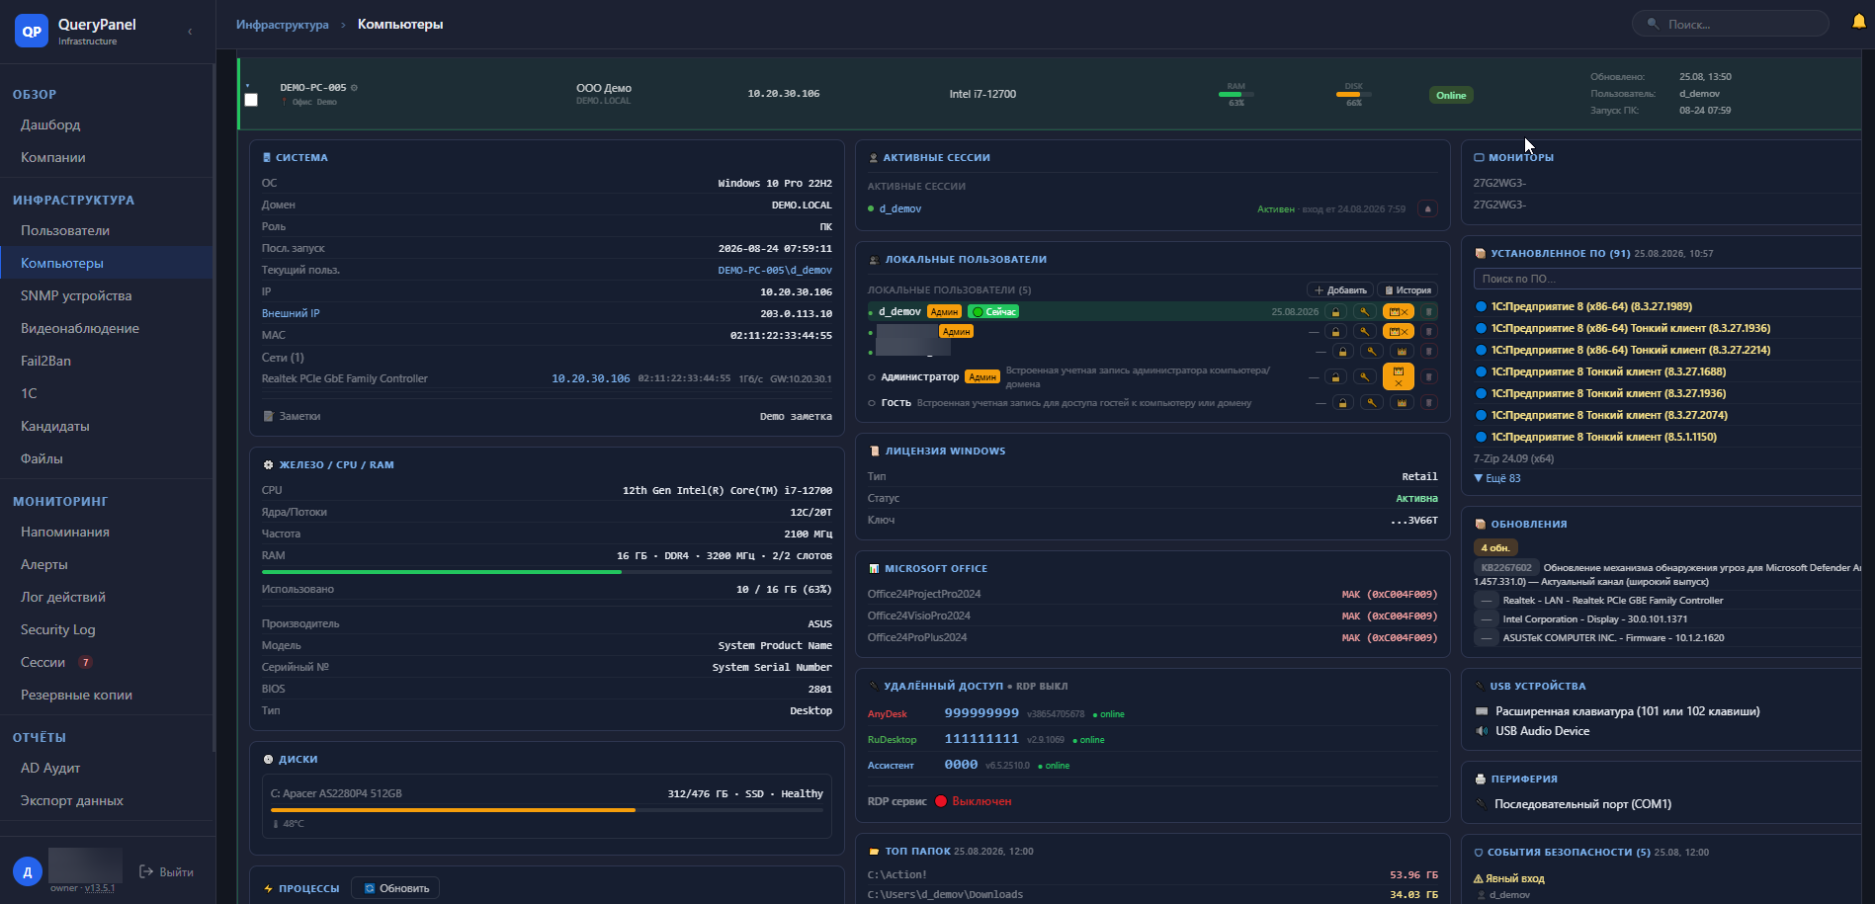This screenshot has height=904, width=1875.
Task: Click AnyDesk ID 999999999
Action: tap(981, 713)
